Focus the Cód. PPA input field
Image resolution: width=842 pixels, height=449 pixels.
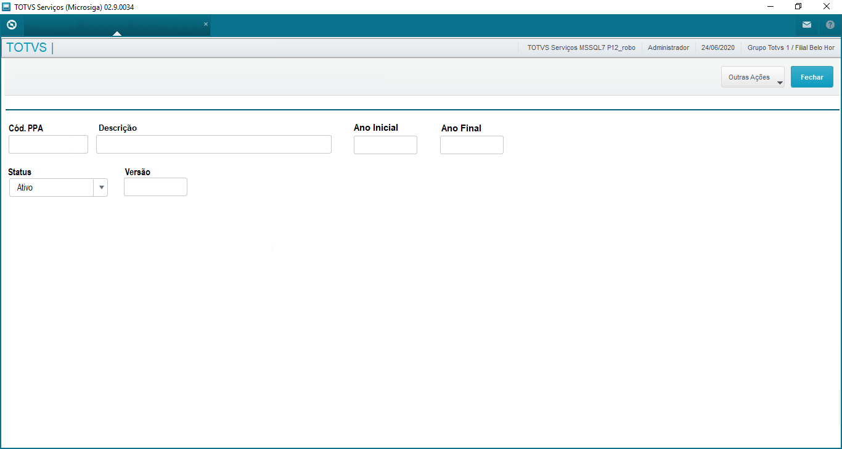(48, 144)
